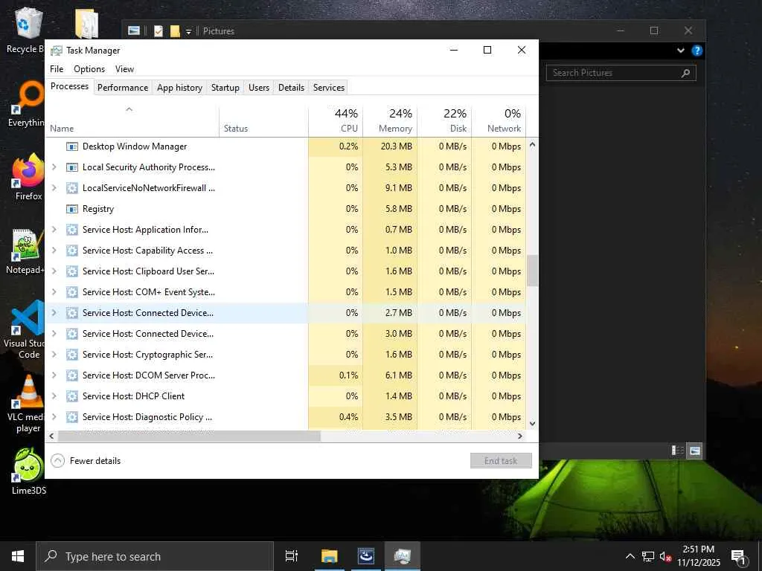The image size is (762, 571).
Task: Open the Windows Start menu
Action: [18, 556]
